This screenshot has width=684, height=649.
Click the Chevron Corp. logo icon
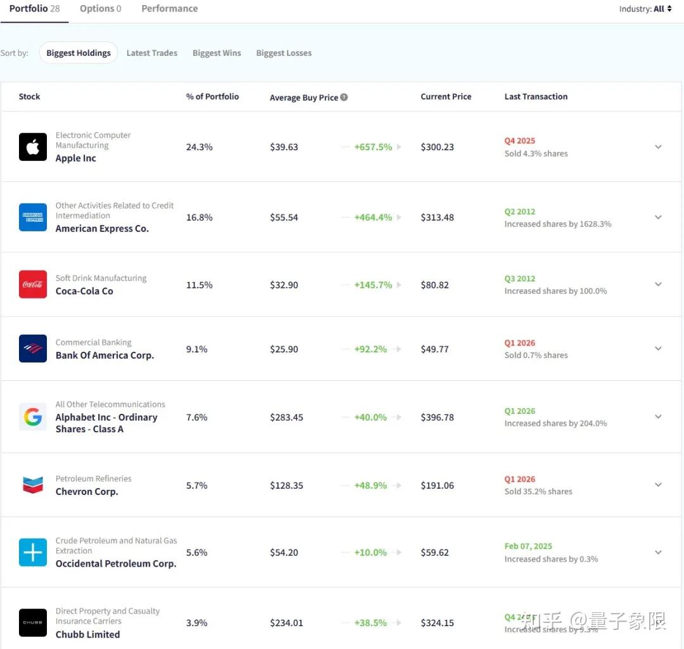tap(33, 485)
